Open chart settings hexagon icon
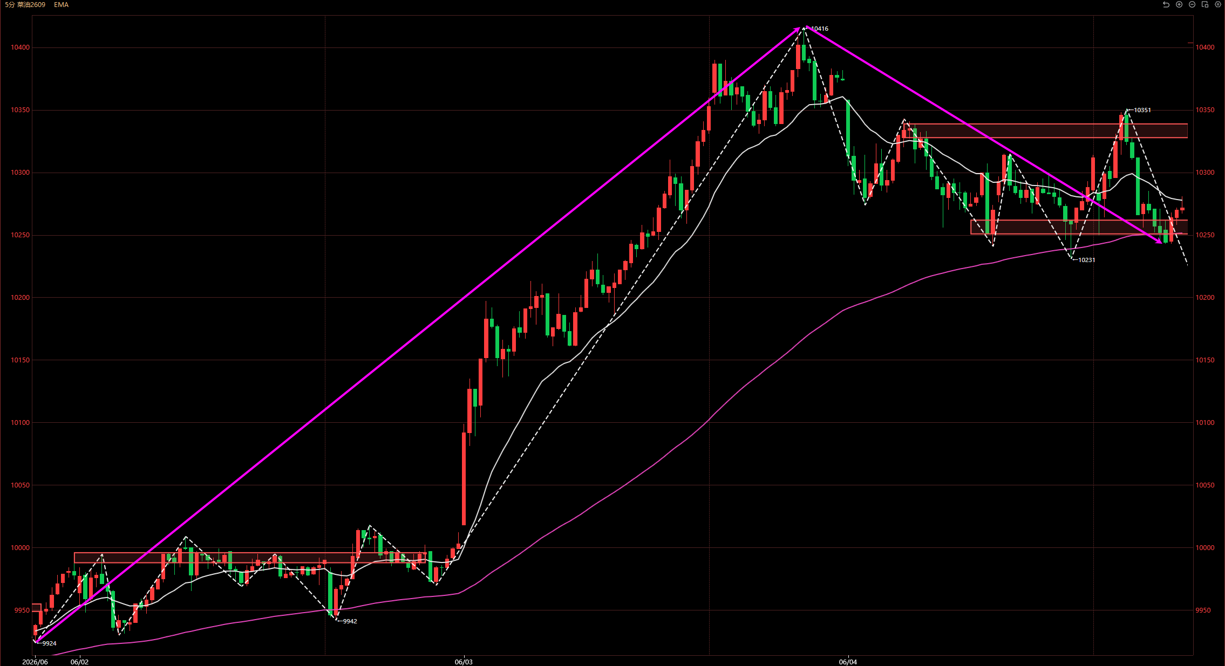Viewport: 1225px width, 666px height. (x=1218, y=4)
